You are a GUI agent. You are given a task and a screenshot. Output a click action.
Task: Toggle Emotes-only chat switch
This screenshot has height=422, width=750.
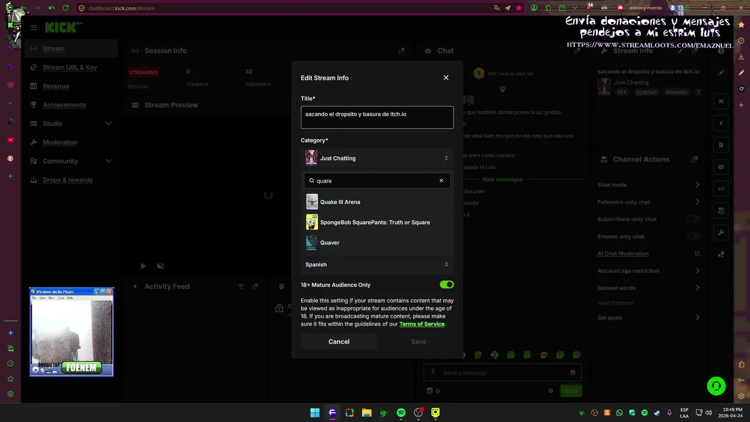tap(694, 236)
